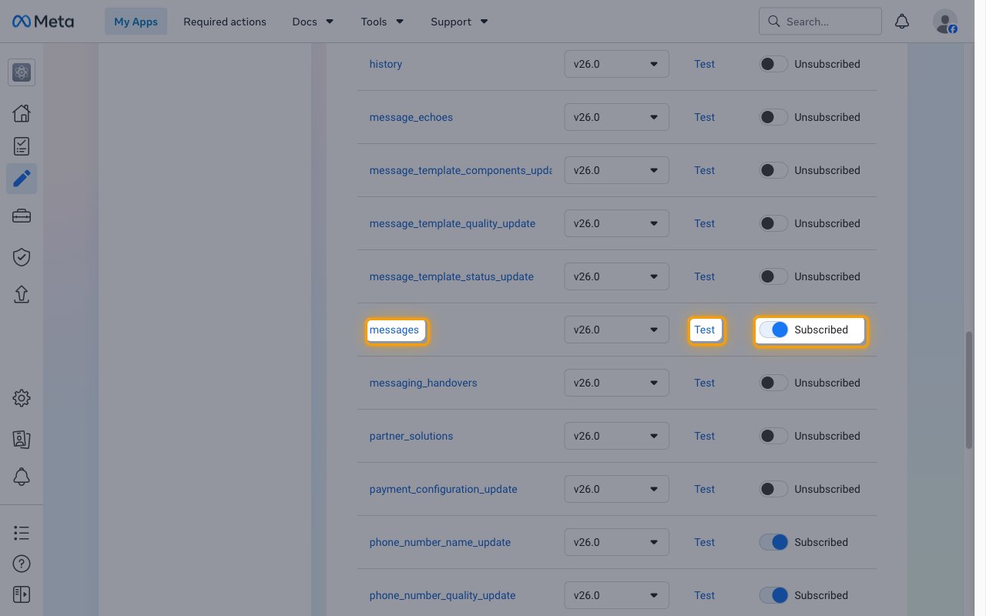The height and width of the screenshot is (616, 986).
Task: Open the briefcase icon in sidebar
Action: point(22,216)
